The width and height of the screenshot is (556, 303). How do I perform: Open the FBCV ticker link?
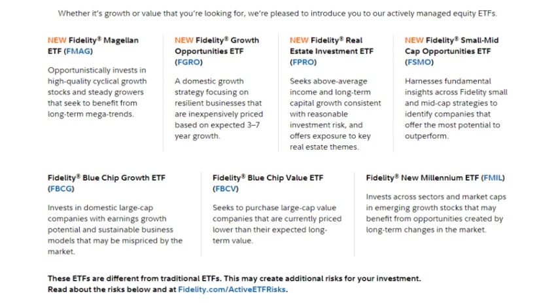[226, 188]
